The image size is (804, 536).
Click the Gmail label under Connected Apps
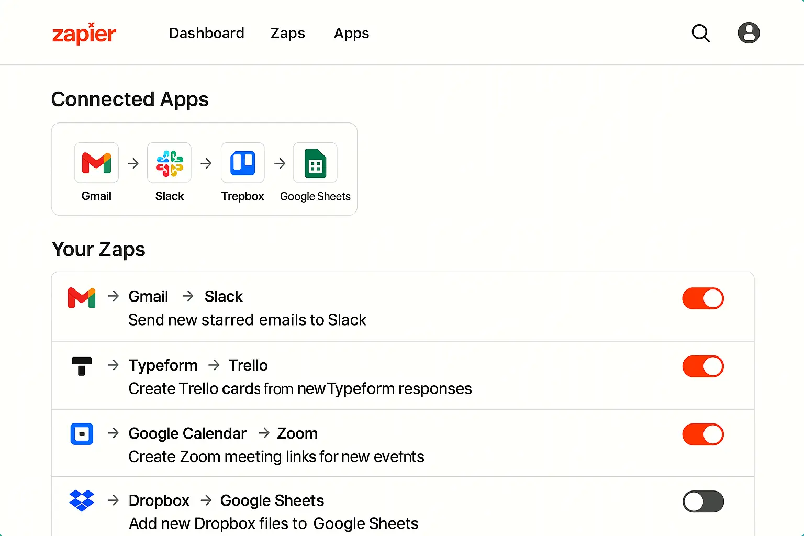96,196
